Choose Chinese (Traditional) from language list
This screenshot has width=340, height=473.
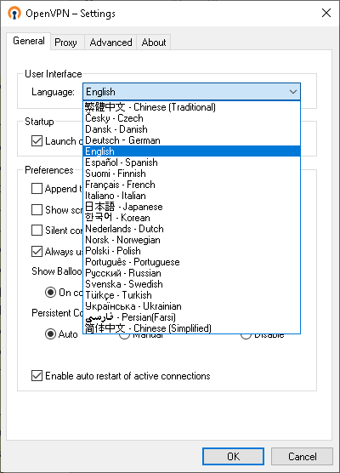coord(192,107)
